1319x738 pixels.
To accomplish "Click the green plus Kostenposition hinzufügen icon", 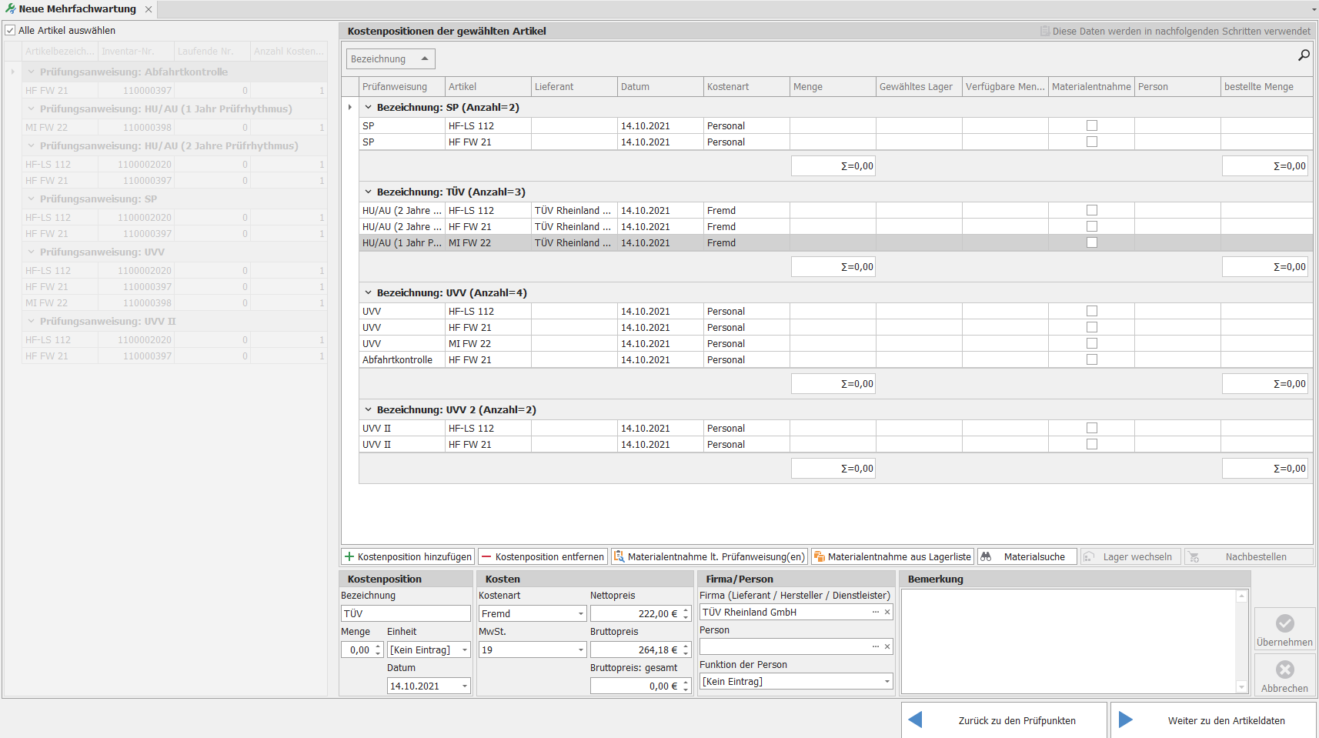I will [349, 556].
